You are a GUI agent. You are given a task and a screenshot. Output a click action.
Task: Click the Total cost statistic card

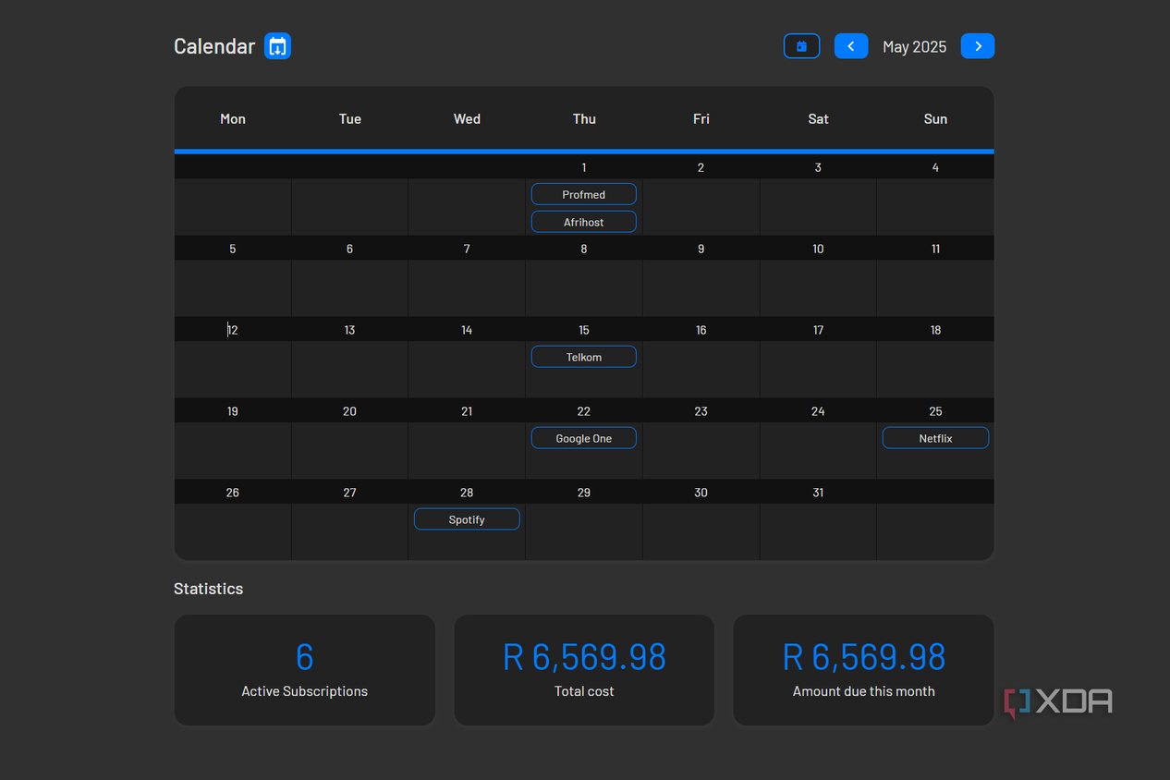coord(584,670)
